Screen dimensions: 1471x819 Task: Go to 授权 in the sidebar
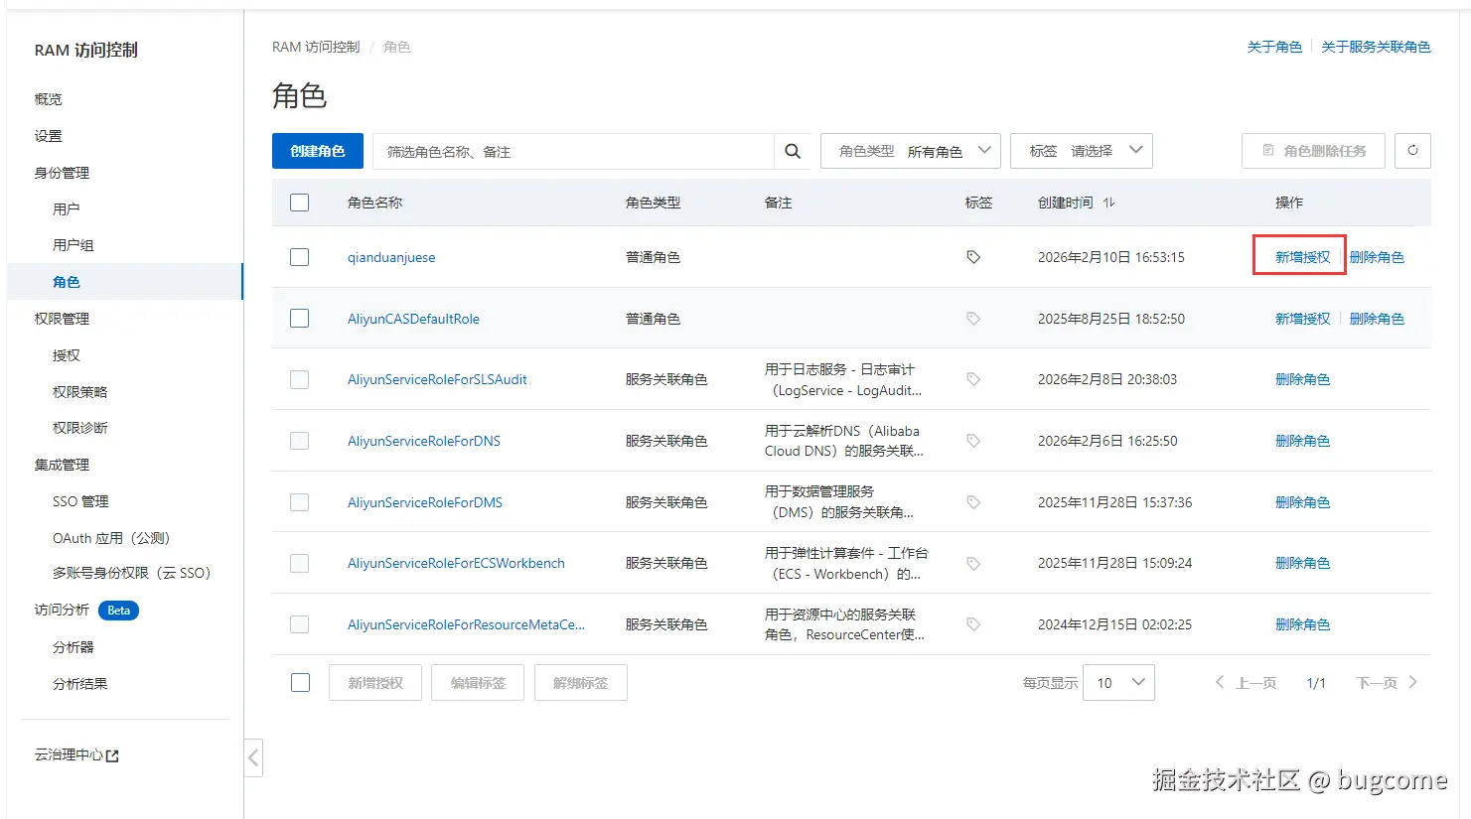coord(67,355)
